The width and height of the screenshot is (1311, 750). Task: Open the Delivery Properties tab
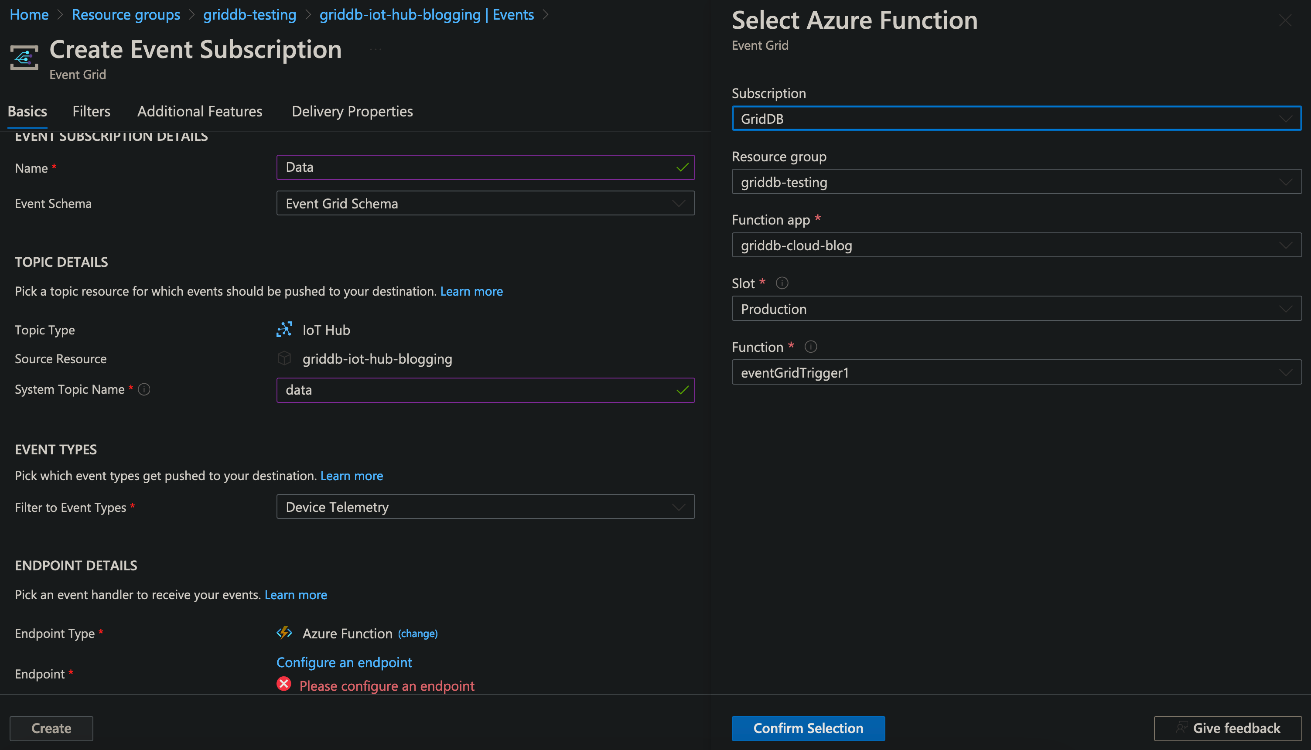(x=352, y=111)
